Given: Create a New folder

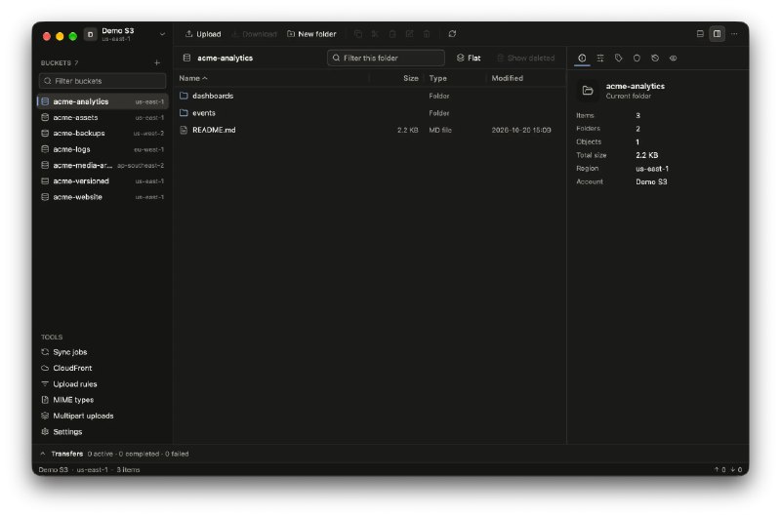Looking at the screenshot, I should [x=311, y=34].
